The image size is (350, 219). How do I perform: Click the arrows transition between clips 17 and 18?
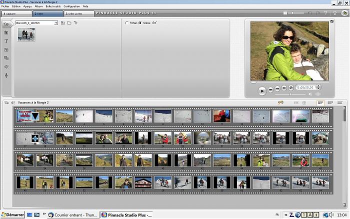35,138
